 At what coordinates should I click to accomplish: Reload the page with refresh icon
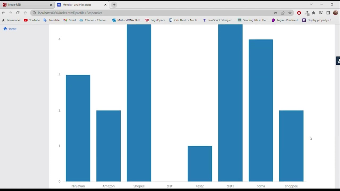tap(18, 13)
